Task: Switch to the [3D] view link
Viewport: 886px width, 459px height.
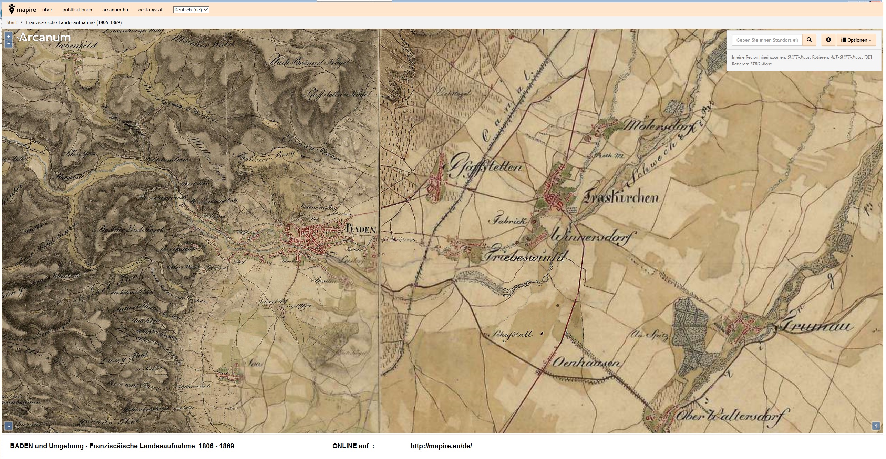Action: pyautogui.click(x=868, y=57)
